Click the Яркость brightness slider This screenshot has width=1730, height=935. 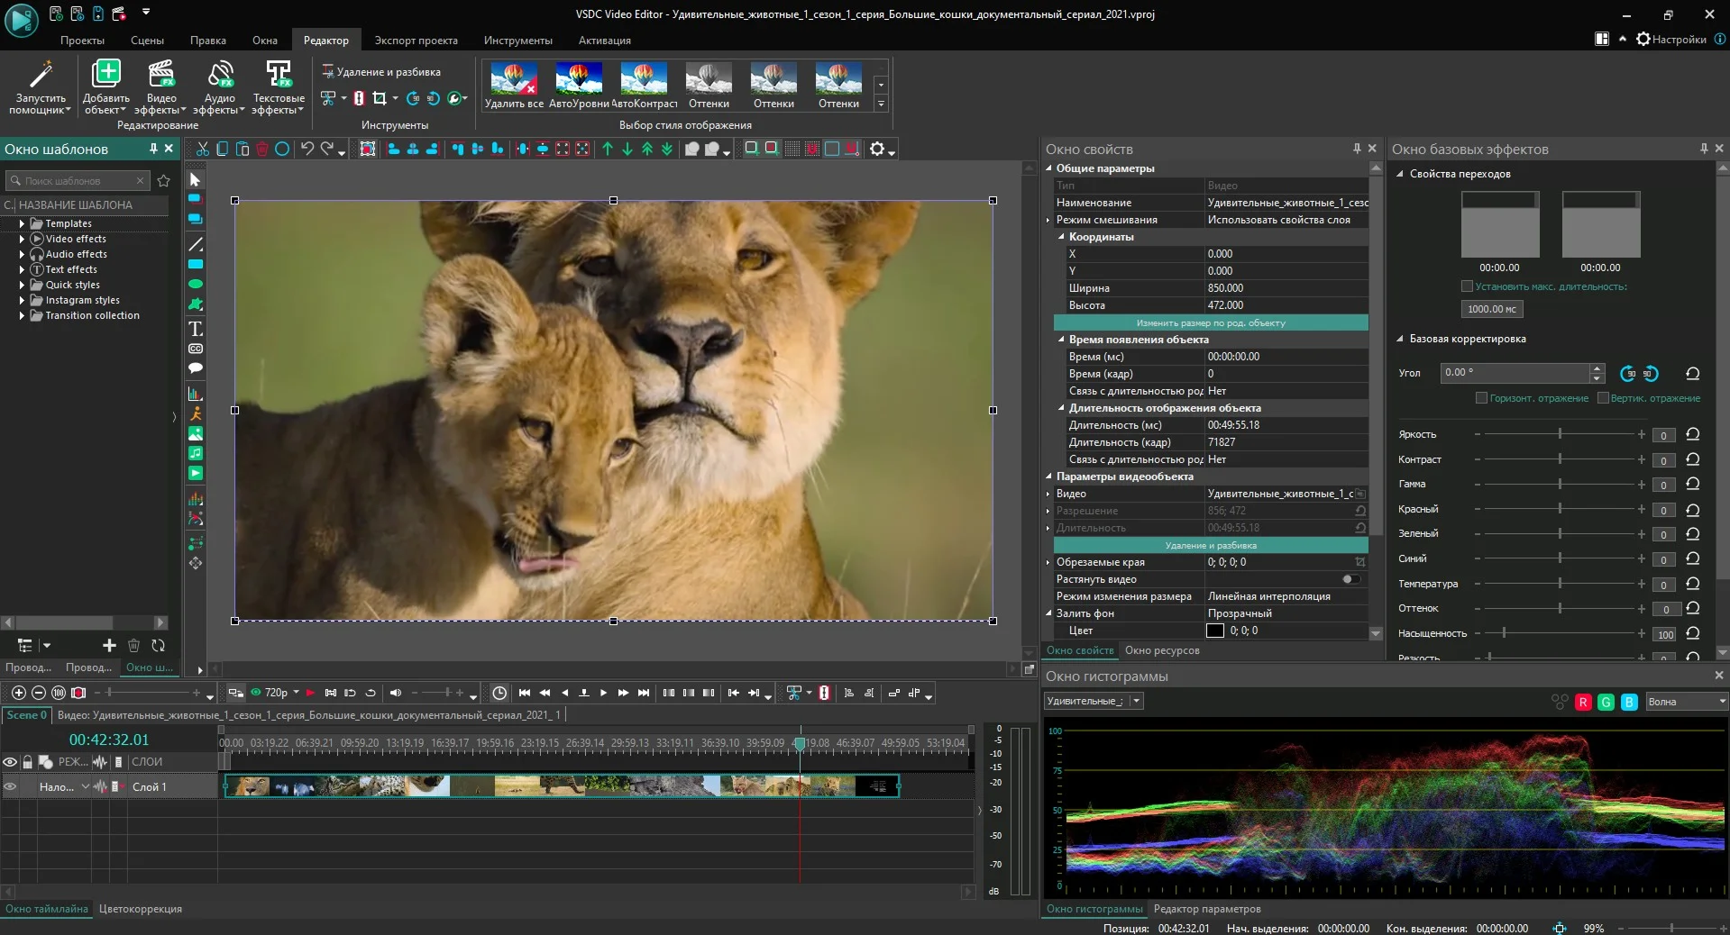pos(1559,434)
